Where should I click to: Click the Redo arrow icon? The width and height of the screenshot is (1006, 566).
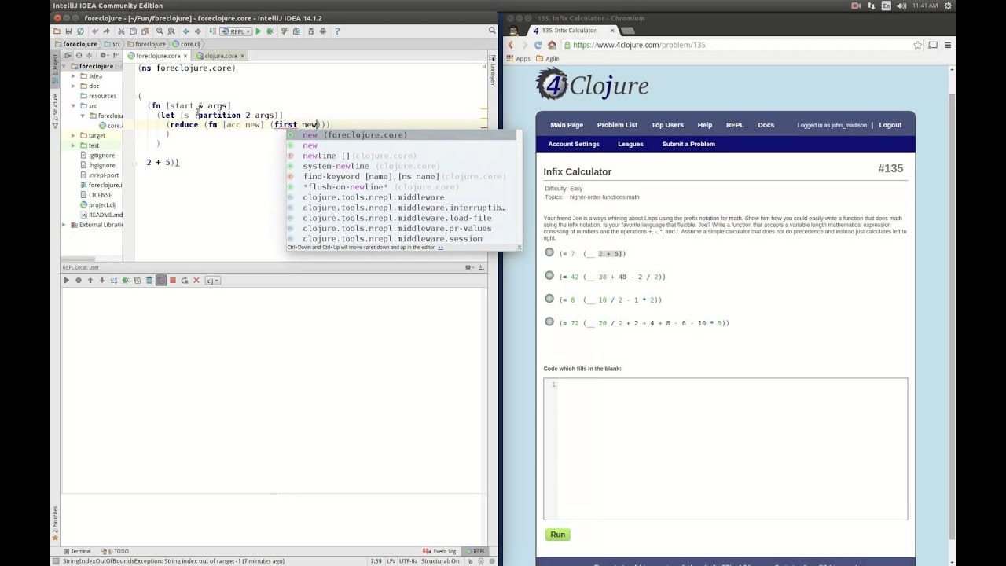point(107,31)
